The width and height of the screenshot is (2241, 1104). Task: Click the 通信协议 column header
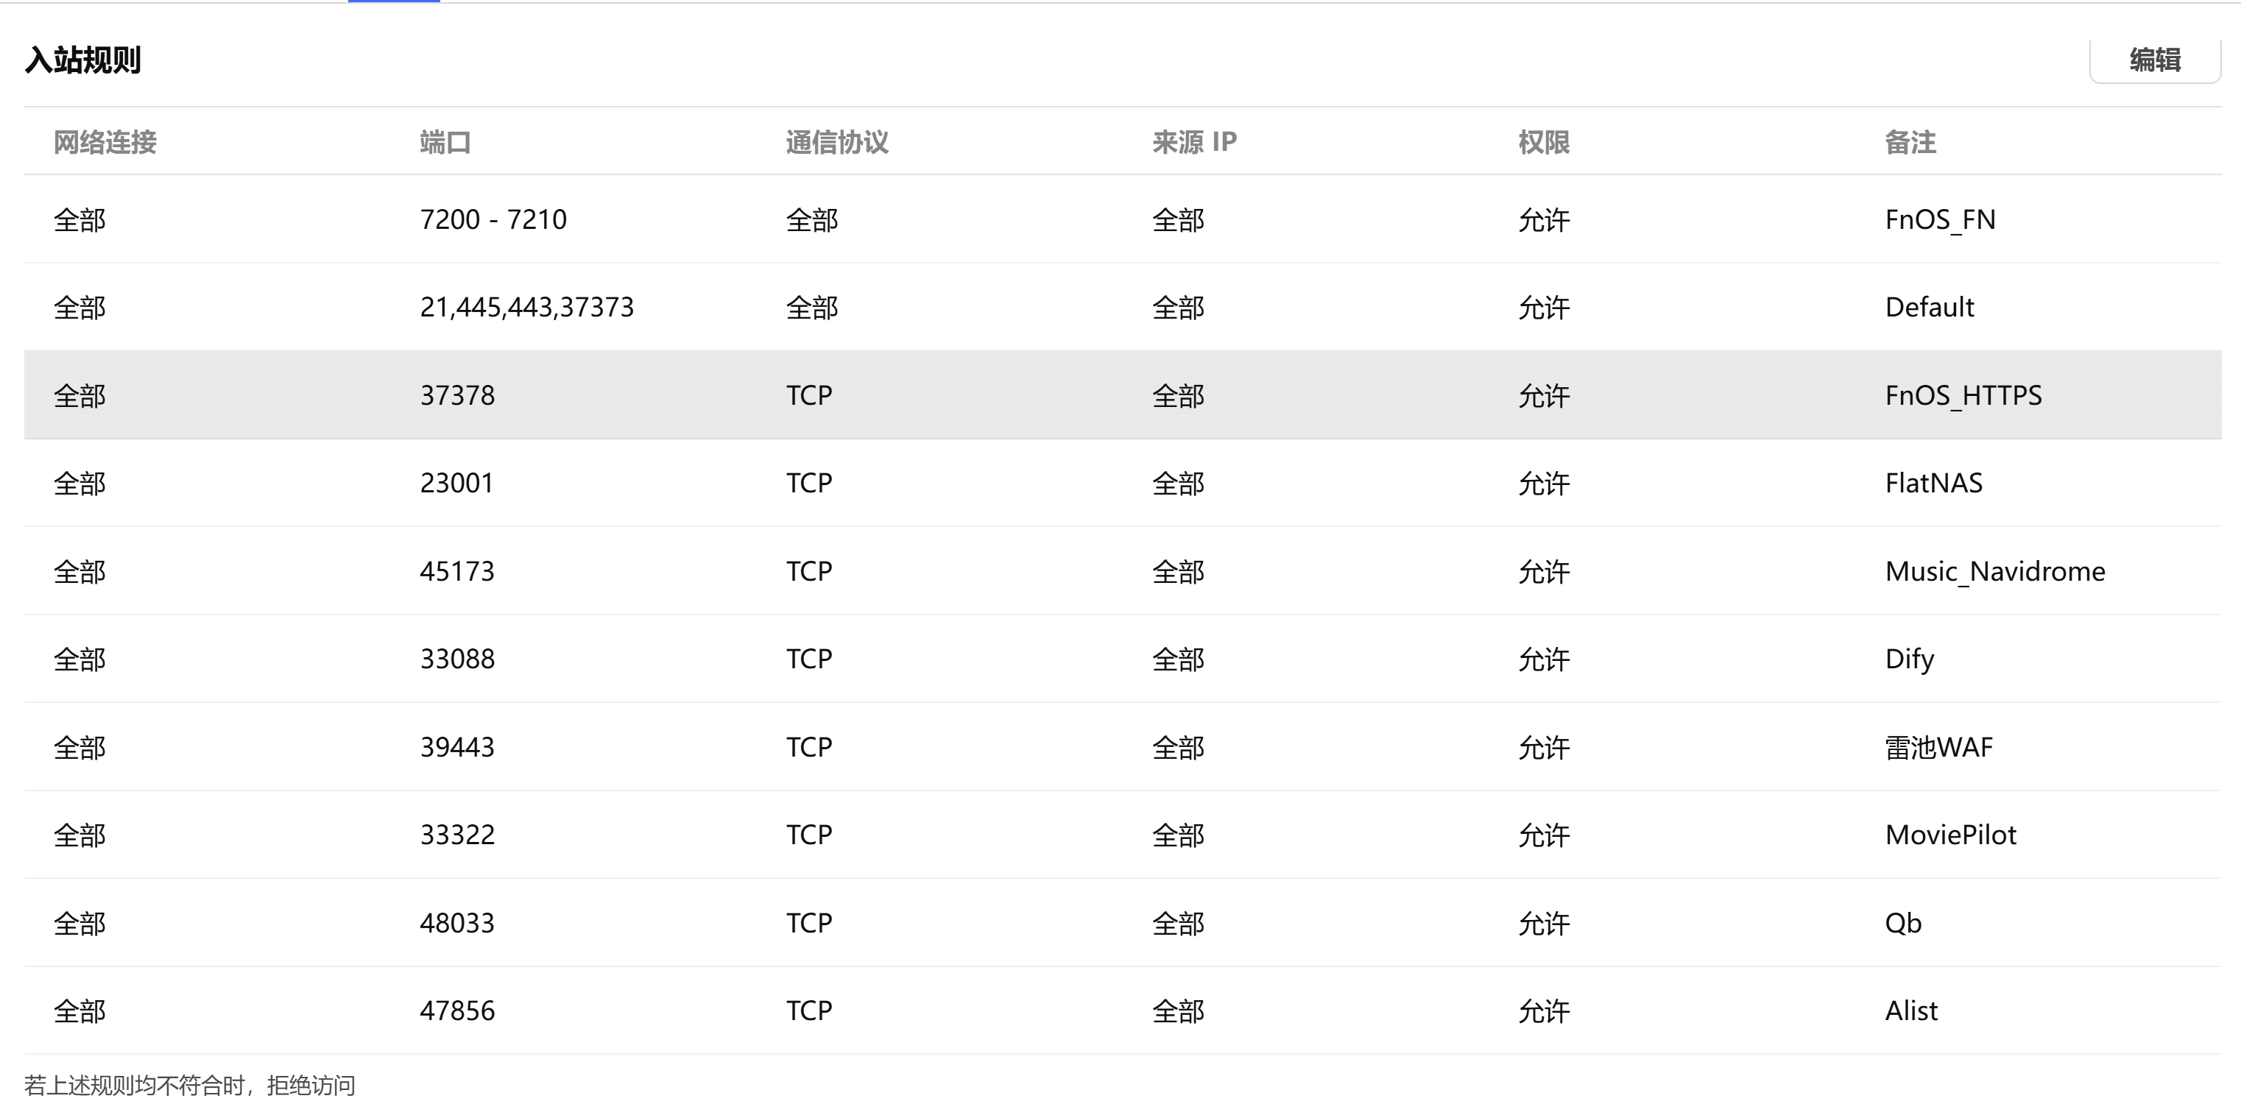pos(837,142)
